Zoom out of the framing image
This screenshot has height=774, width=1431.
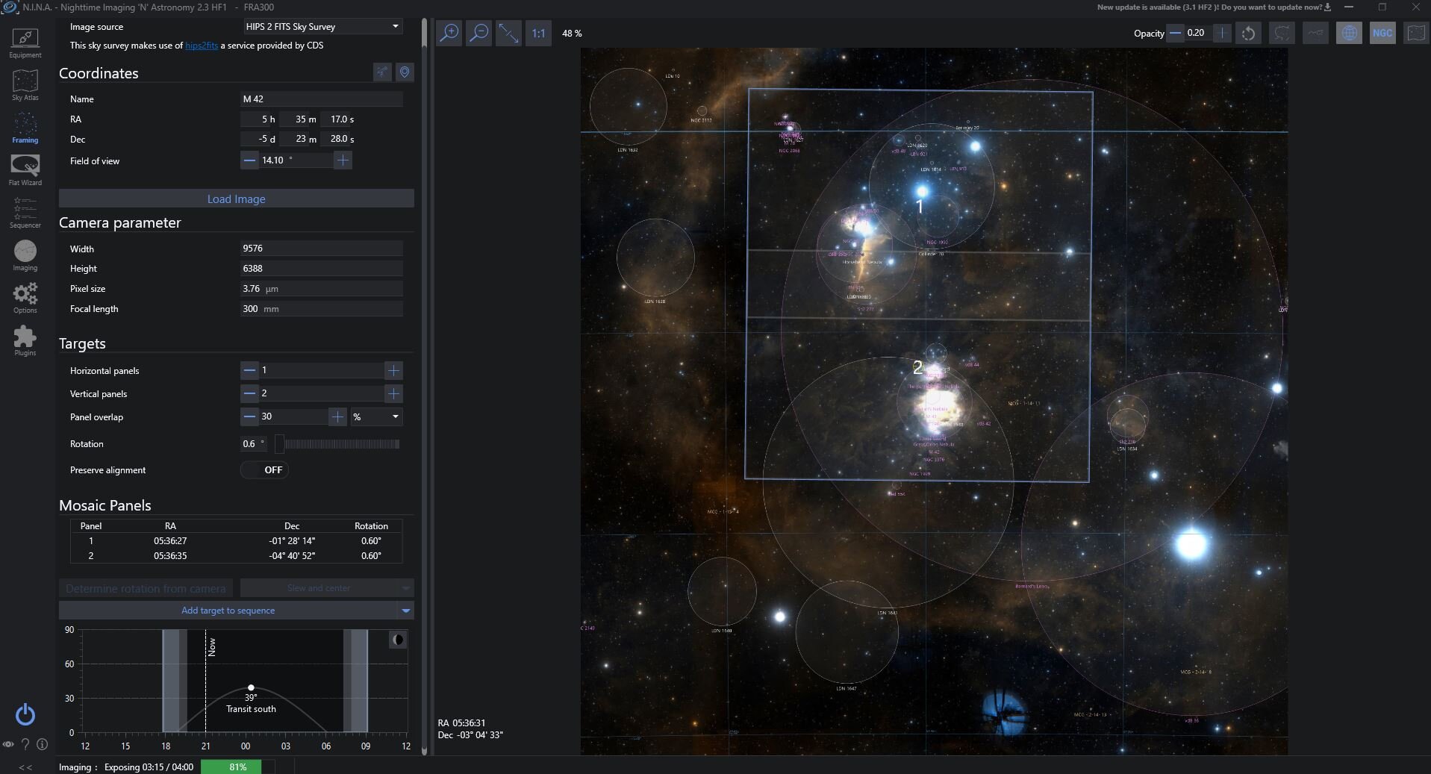[479, 33]
